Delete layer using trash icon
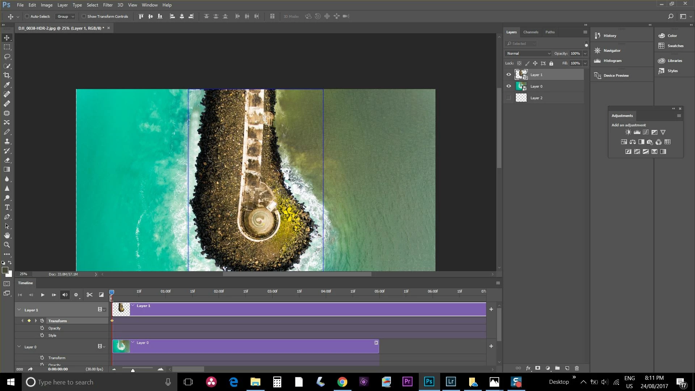 577,368
